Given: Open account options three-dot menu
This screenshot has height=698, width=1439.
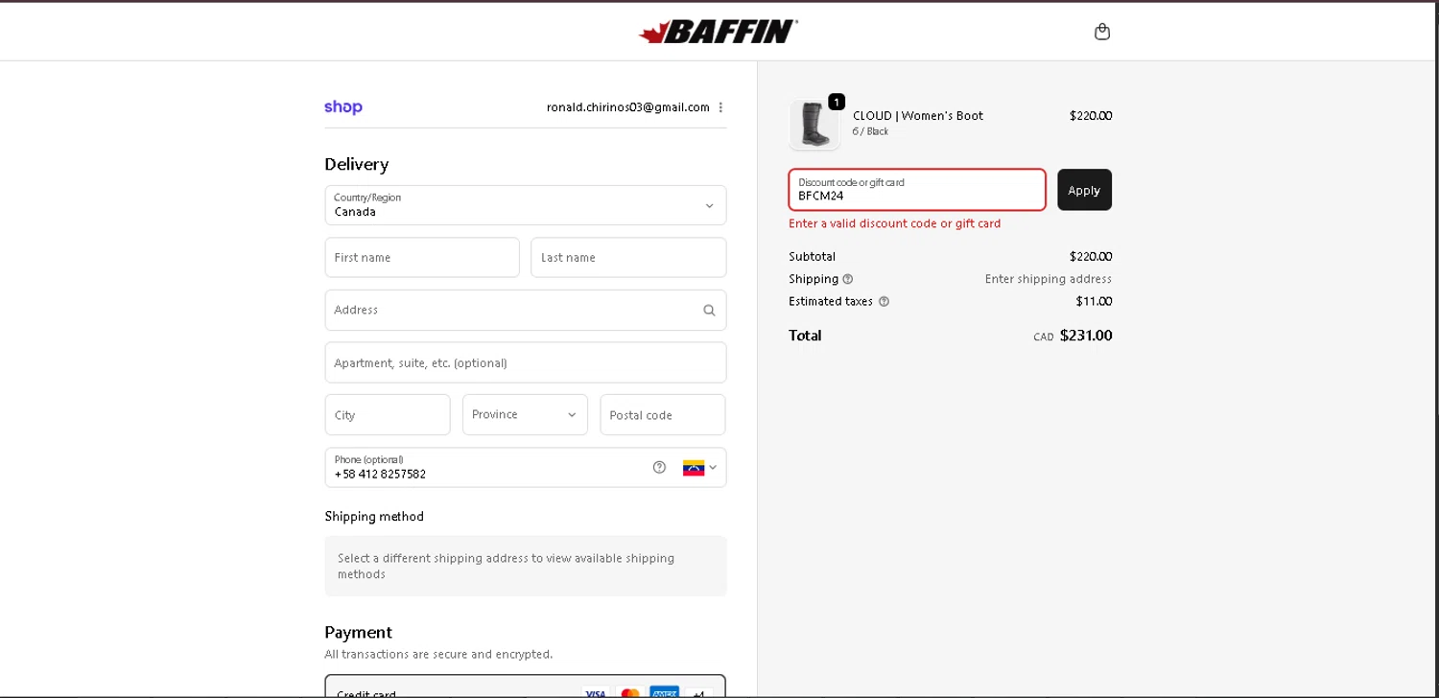Looking at the screenshot, I should click(720, 107).
